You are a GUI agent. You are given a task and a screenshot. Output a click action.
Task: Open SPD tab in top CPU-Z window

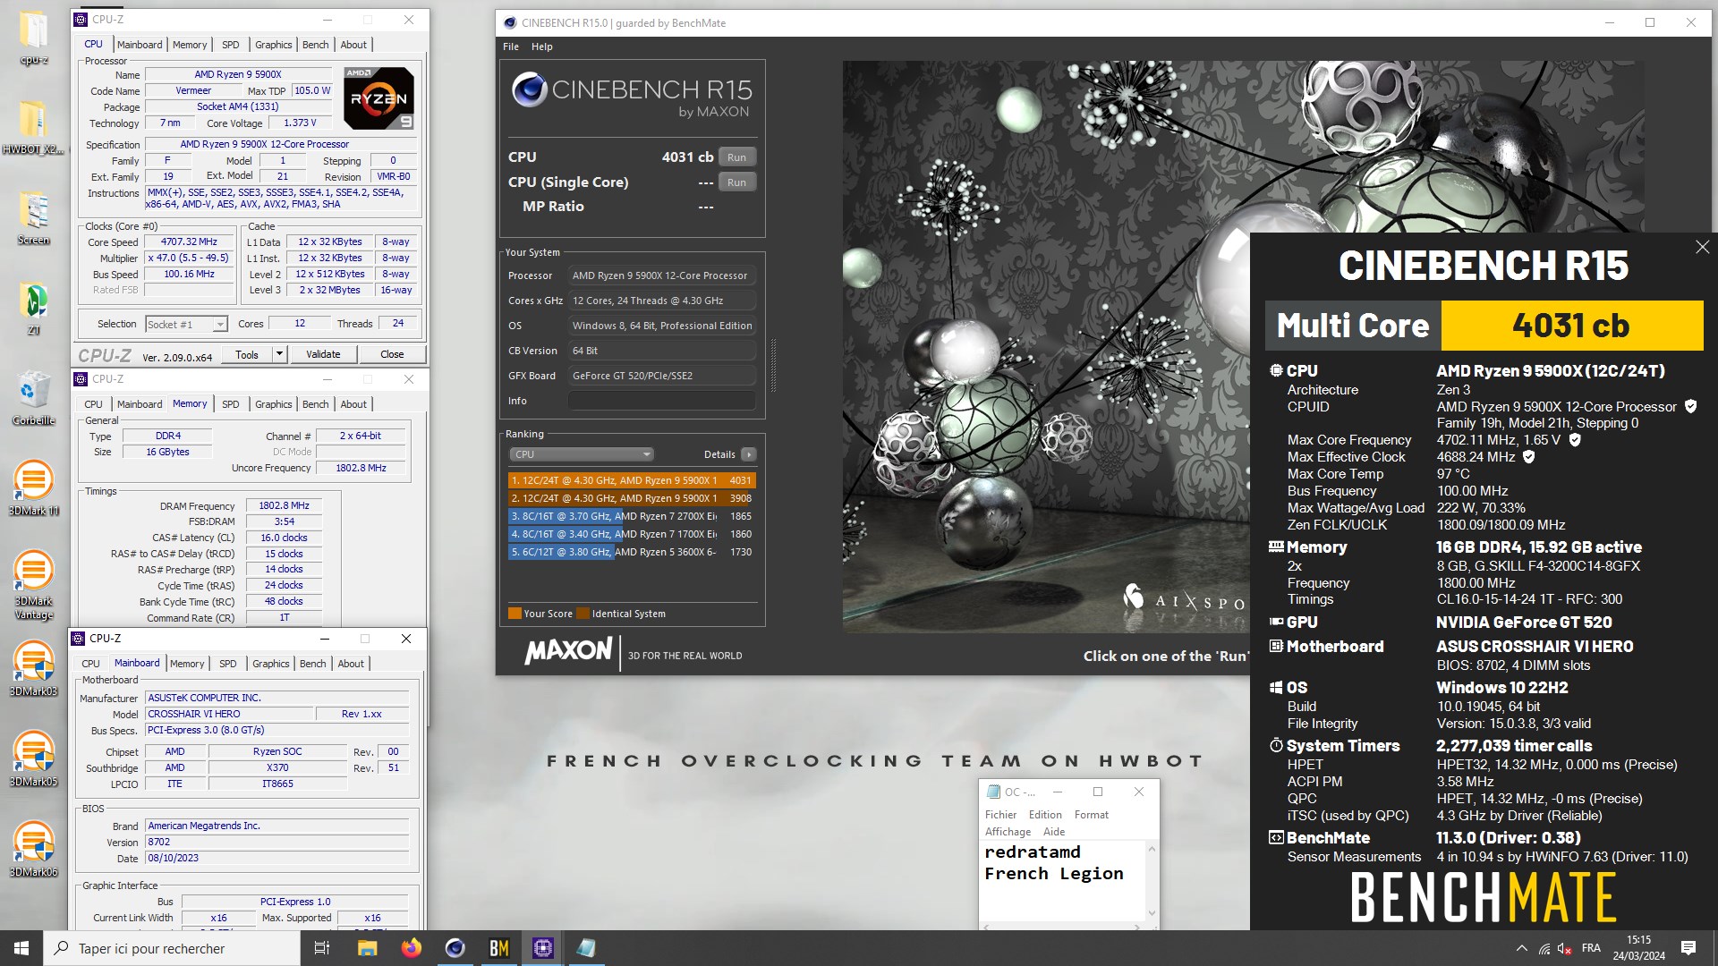point(230,45)
